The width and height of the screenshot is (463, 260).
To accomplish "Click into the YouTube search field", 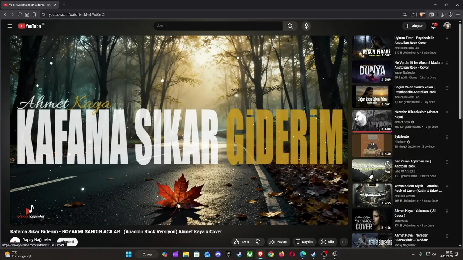I will click(218, 26).
